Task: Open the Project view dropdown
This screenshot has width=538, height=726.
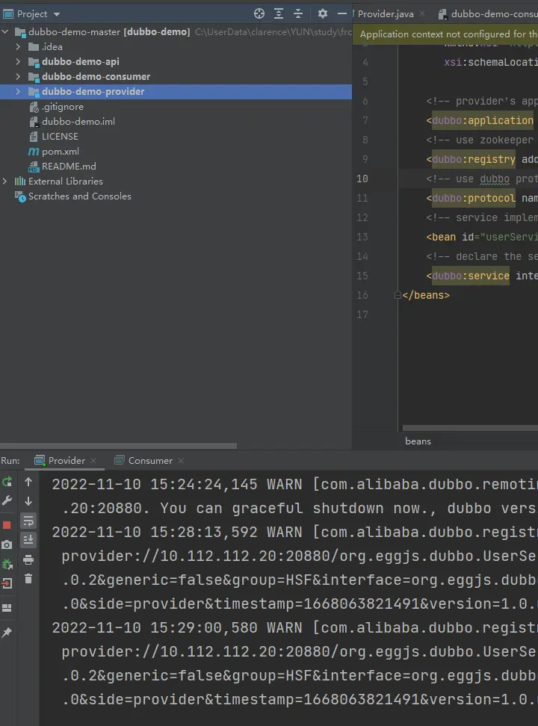Action: coord(57,14)
